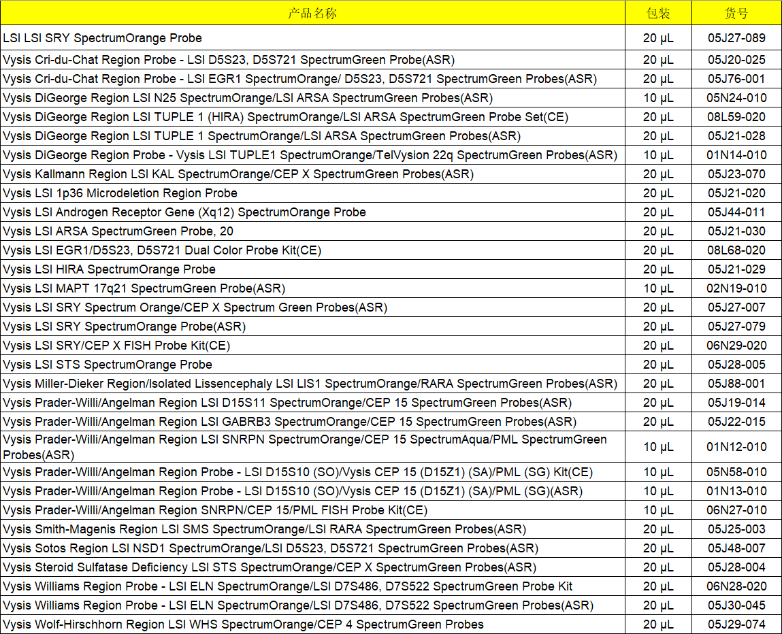The width and height of the screenshot is (782, 634).
Task: Click the Vysis Smith-Magenis Region LSI SMS product name
Action: tap(264, 529)
